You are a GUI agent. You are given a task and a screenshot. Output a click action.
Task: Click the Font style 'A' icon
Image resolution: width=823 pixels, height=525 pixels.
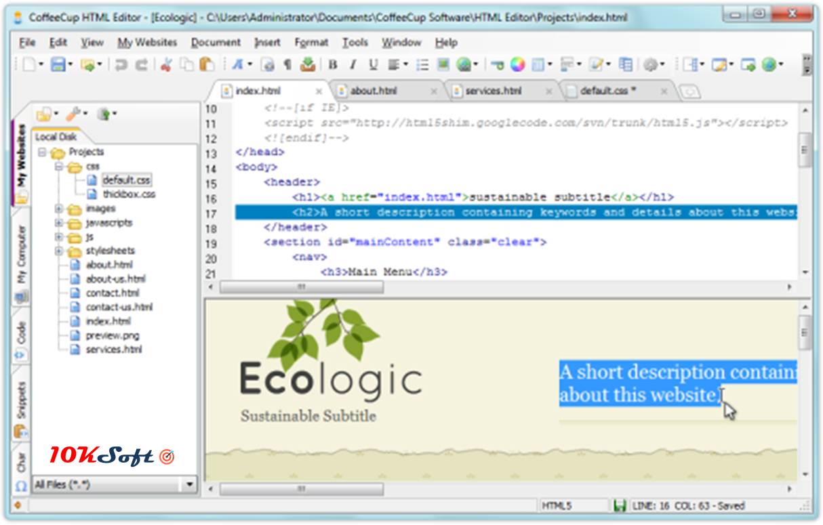237,64
